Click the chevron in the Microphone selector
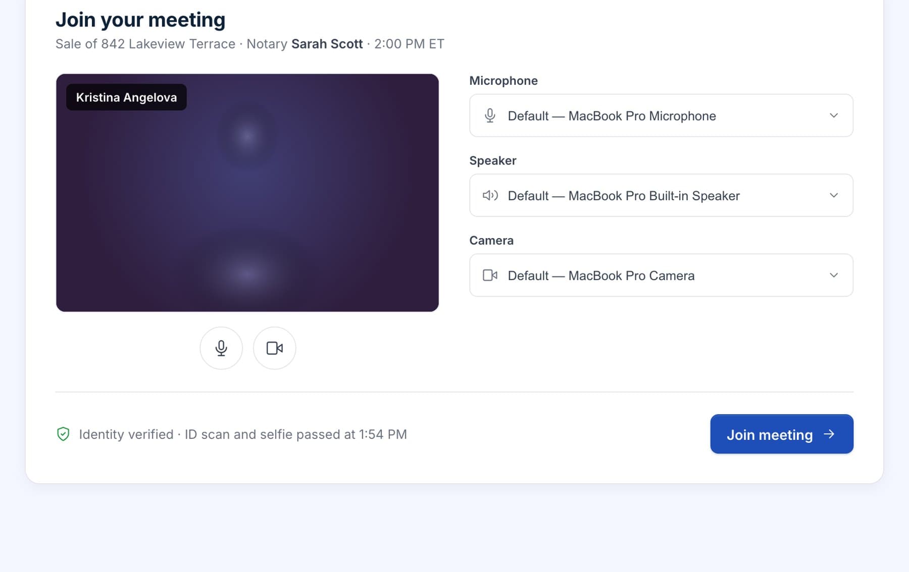Viewport: 909px width, 572px height. (x=834, y=116)
